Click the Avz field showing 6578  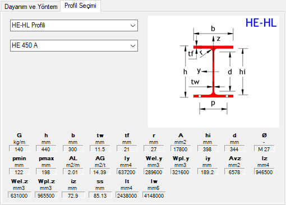click(x=234, y=172)
